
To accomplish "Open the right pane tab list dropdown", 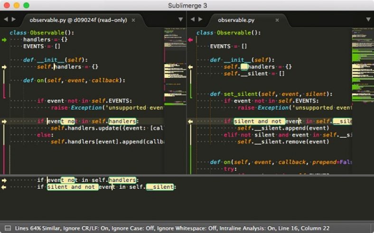I will pyautogui.click(x=367, y=19).
